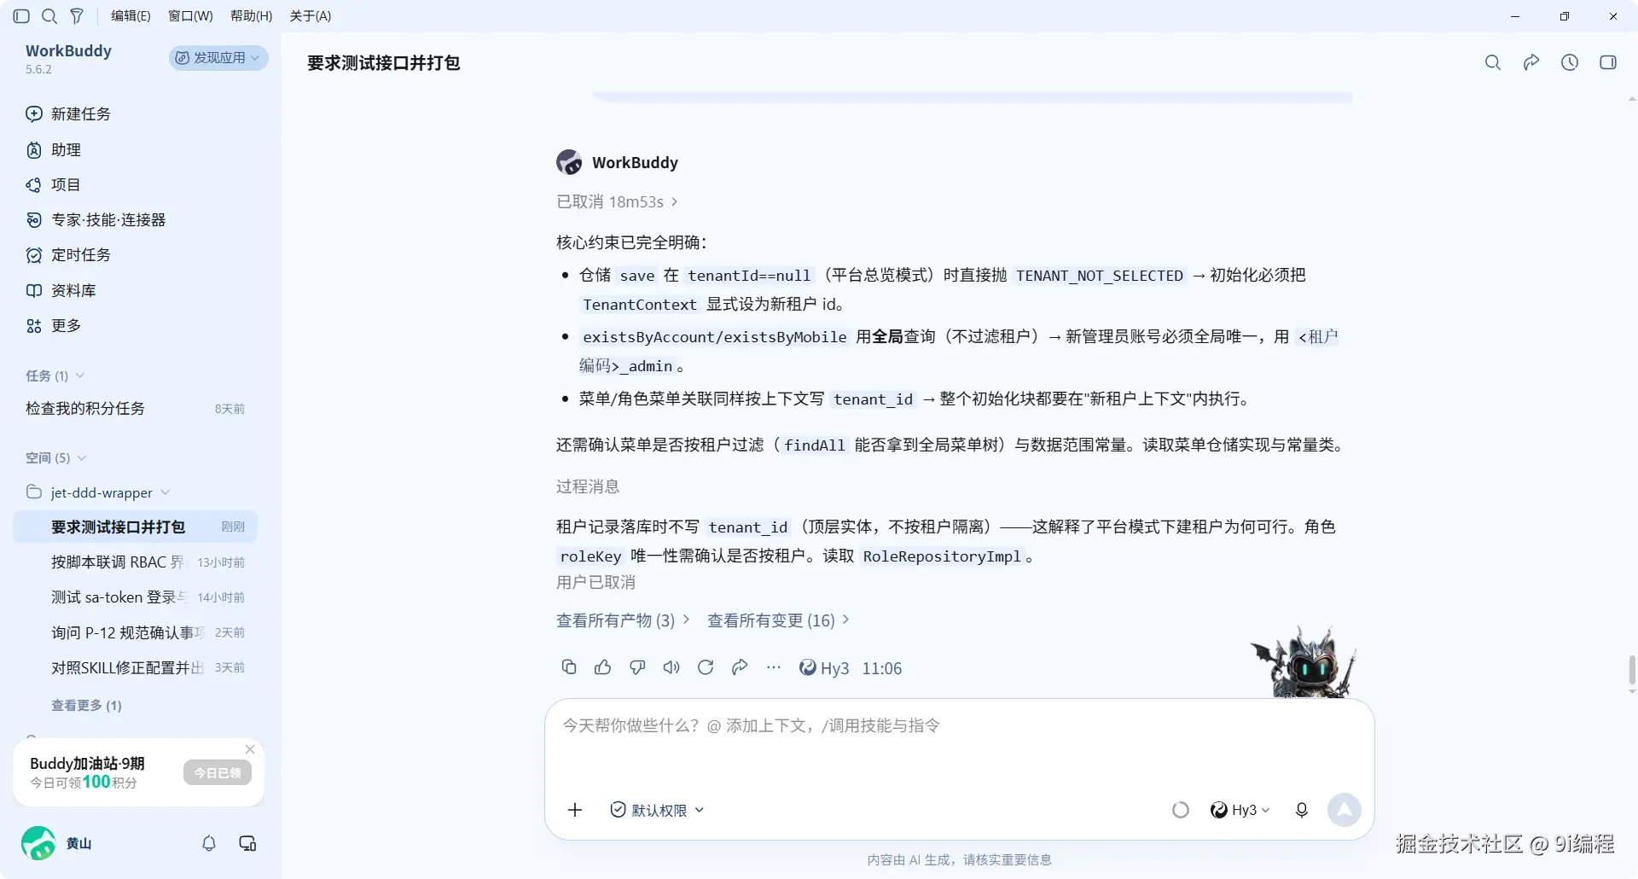The width and height of the screenshot is (1638, 879).
Task: Open the 编辑(E) menu
Action: coord(131,16)
